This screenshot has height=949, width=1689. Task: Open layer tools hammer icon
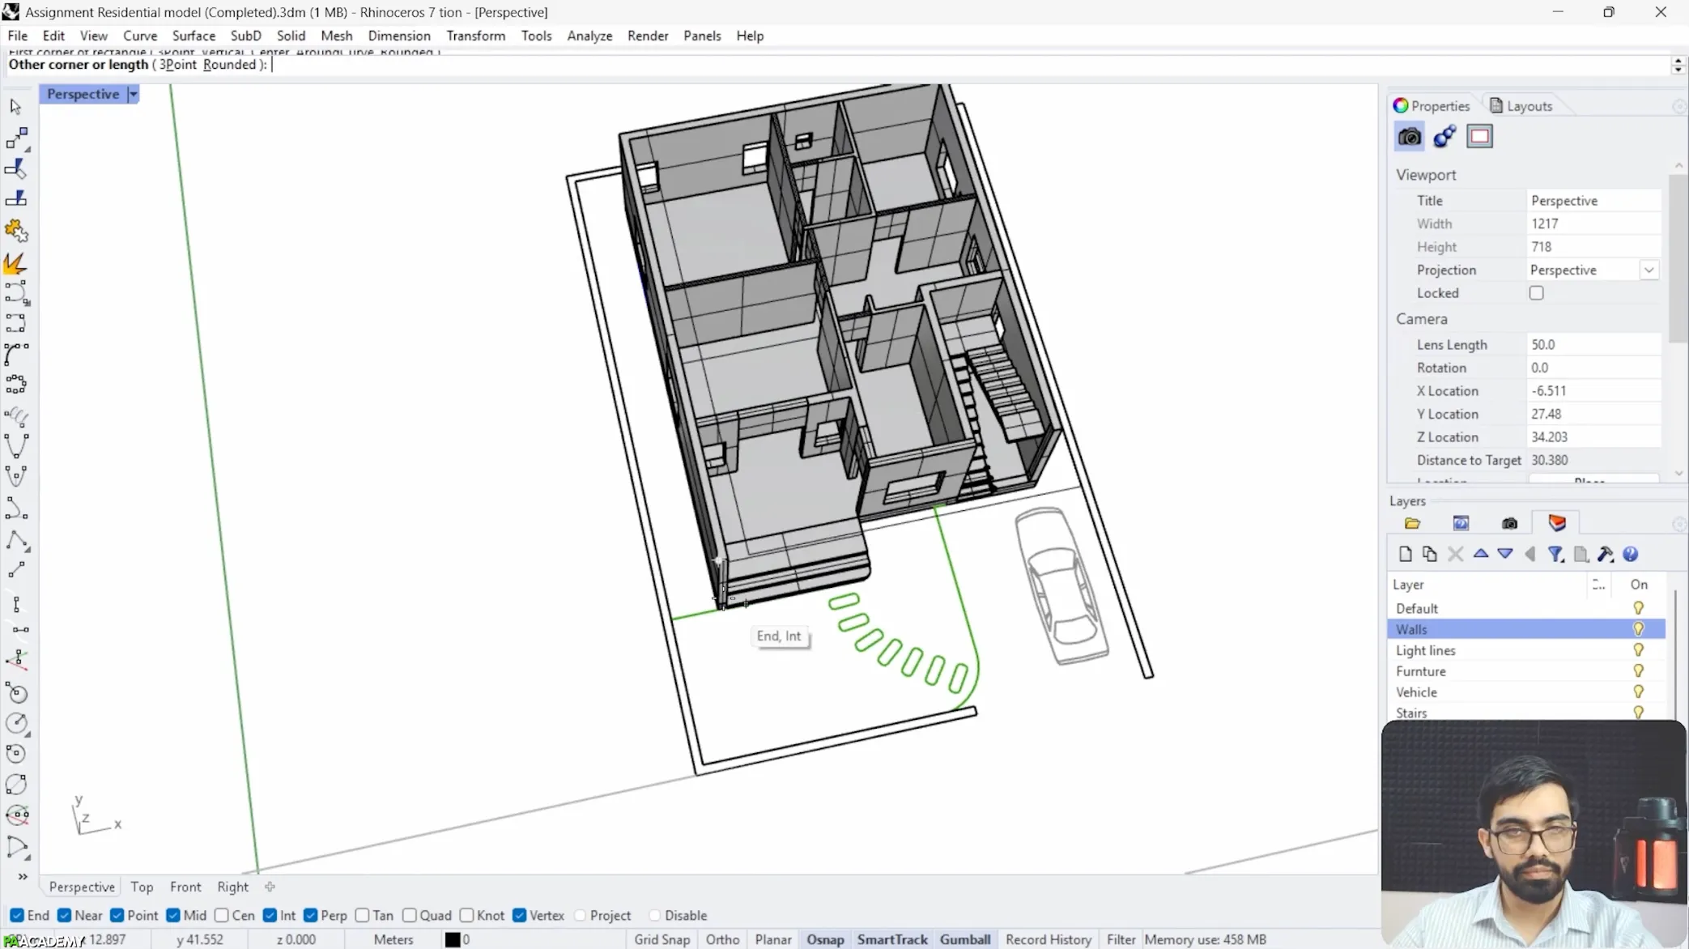(1605, 554)
